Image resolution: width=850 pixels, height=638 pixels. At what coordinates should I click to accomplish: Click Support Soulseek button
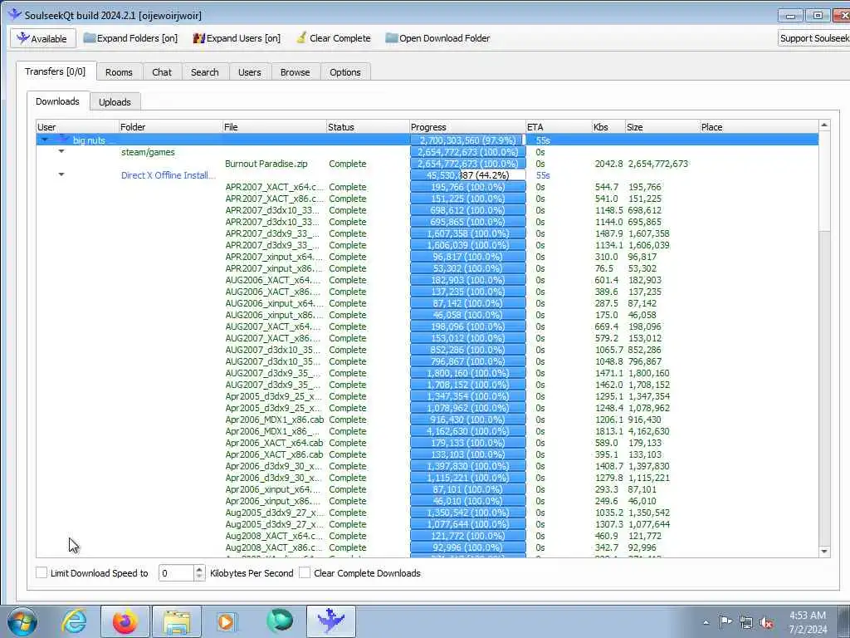tap(813, 38)
